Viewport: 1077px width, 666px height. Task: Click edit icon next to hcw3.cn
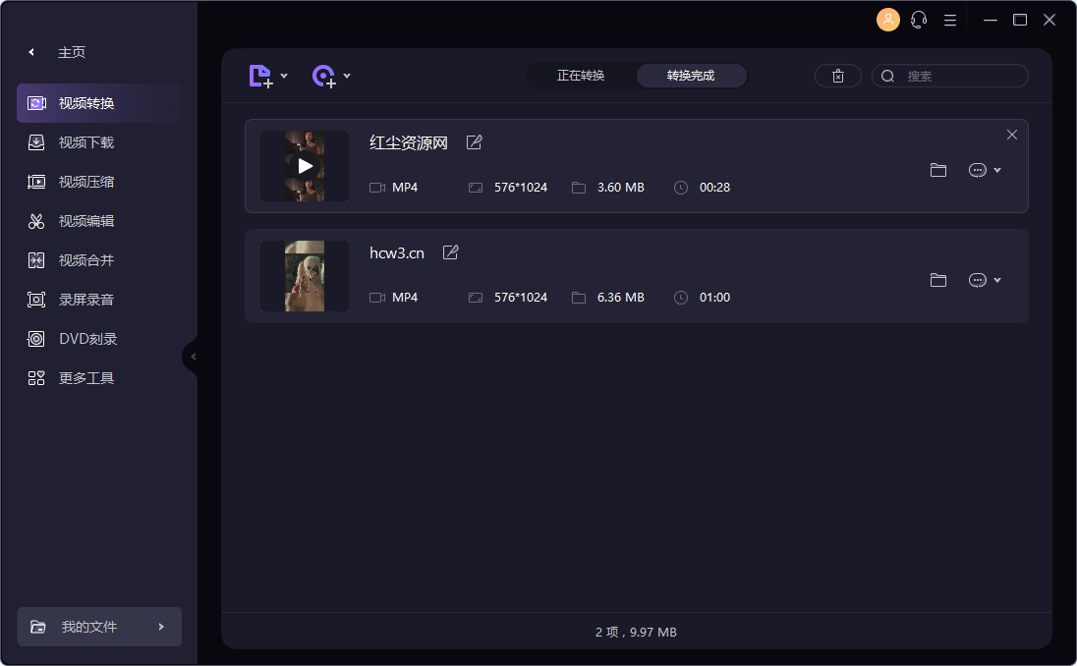(451, 252)
